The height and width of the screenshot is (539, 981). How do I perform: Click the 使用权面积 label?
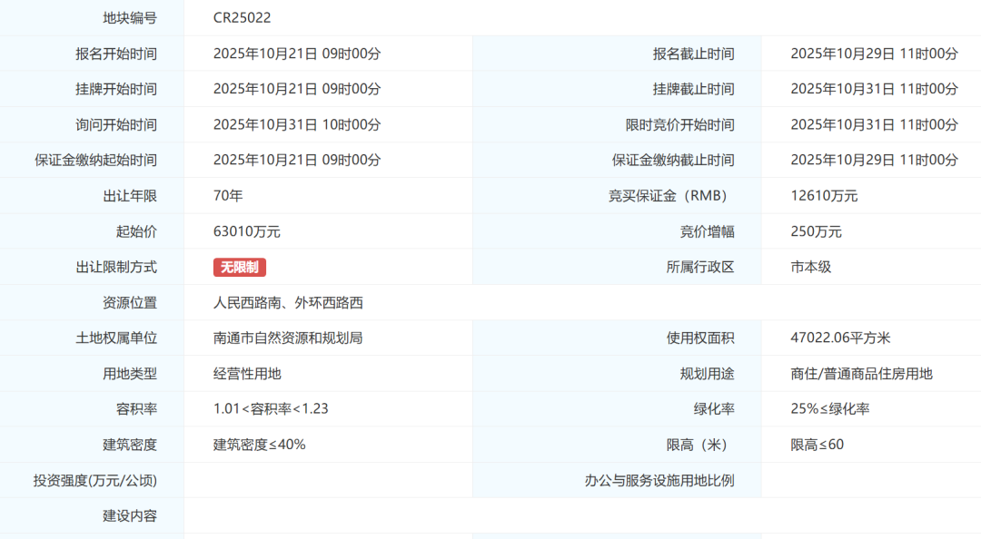pos(700,338)
